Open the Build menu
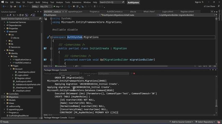222x124 pixels. [x=38, y=2]
